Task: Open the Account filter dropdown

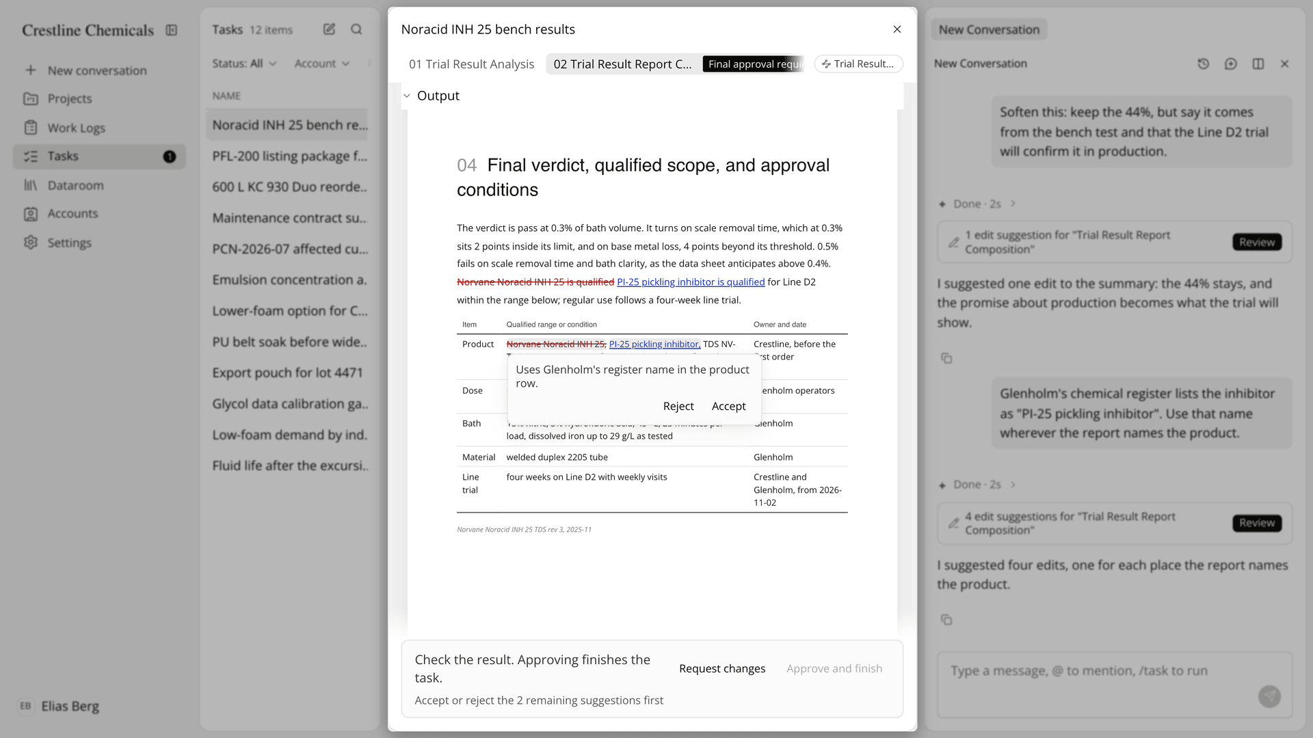Action: [322, 64]
